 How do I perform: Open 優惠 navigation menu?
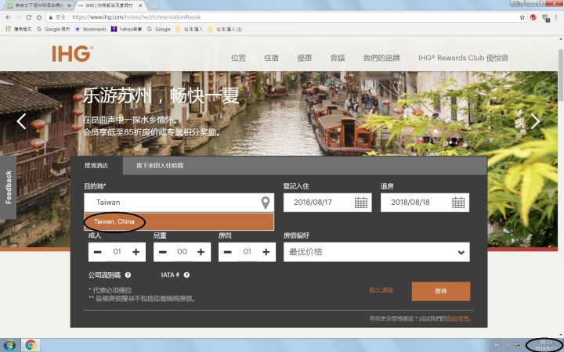304,58
